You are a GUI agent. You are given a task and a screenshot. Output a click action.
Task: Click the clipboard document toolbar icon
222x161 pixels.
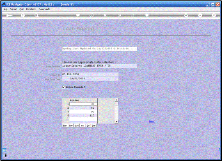147,15
